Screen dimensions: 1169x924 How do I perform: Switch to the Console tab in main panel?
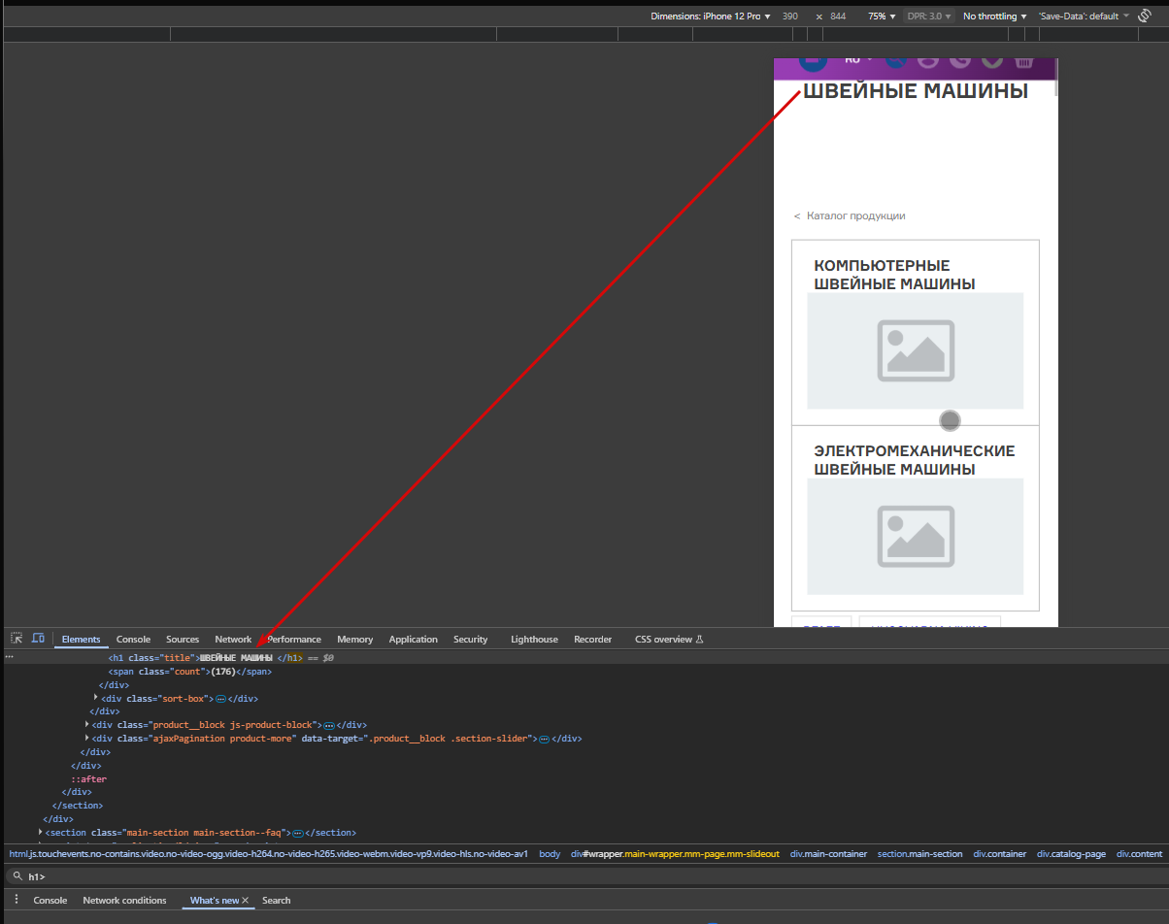point(133,640)
